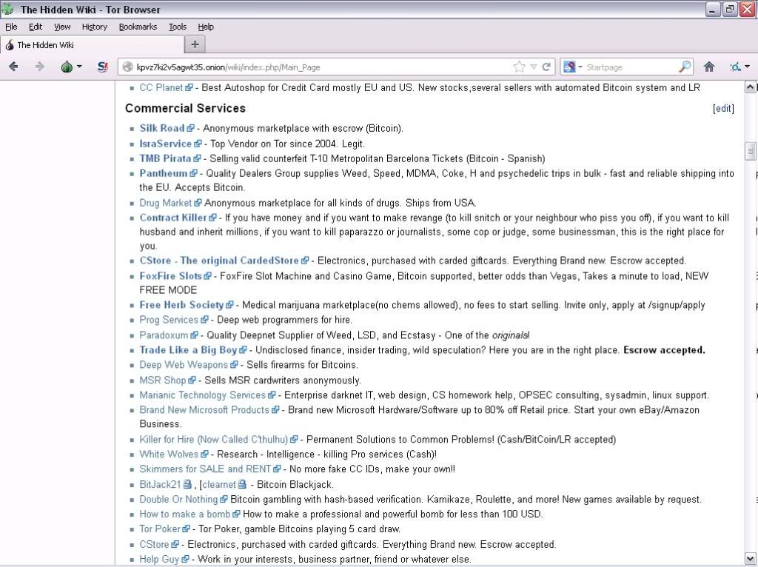The image size is (758, 567).
Task: Click the external-link icon beside Marianic Technology Services
Action: coord(272,395)
